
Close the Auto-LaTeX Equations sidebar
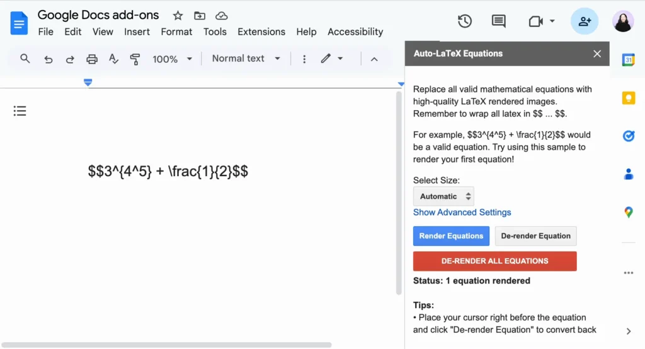coord(597,54)
